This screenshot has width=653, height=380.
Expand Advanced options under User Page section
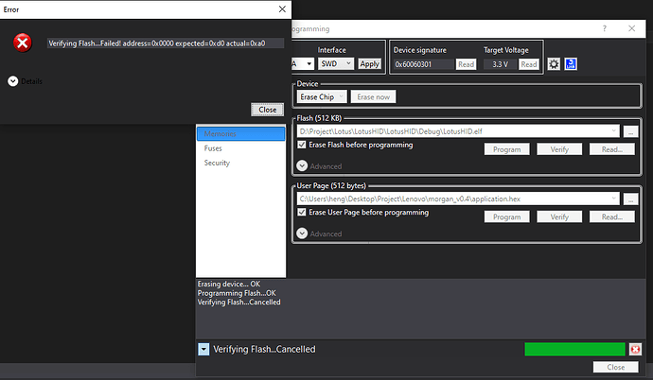click(x=303, y=233)
